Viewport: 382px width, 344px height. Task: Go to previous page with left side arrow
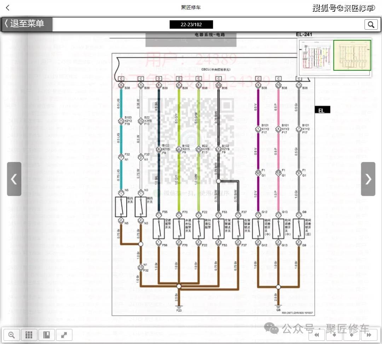coord(14,179)
